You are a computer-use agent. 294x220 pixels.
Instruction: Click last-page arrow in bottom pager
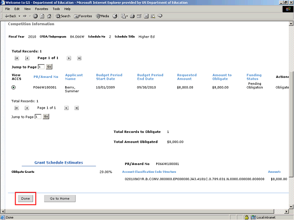(77, 108)
